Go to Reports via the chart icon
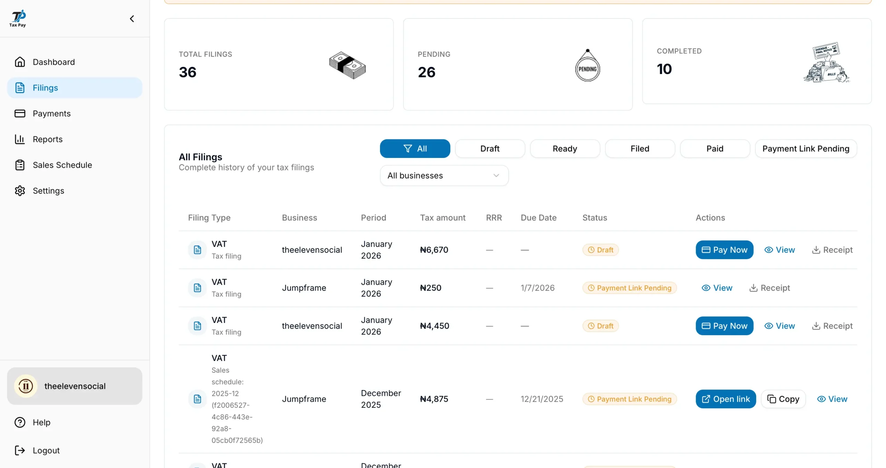 tap(20, 139)
